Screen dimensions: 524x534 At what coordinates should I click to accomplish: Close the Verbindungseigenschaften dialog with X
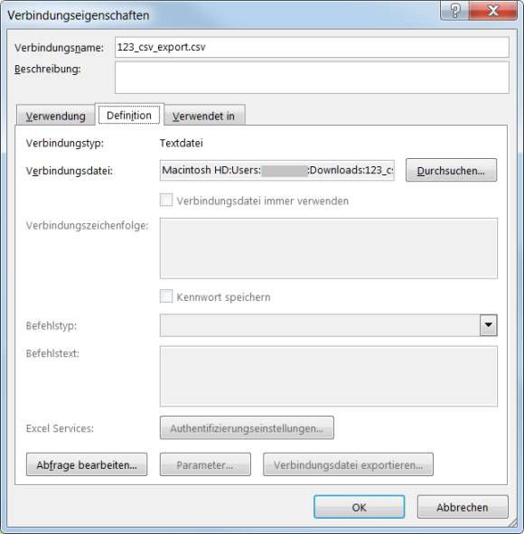(493, 11)
